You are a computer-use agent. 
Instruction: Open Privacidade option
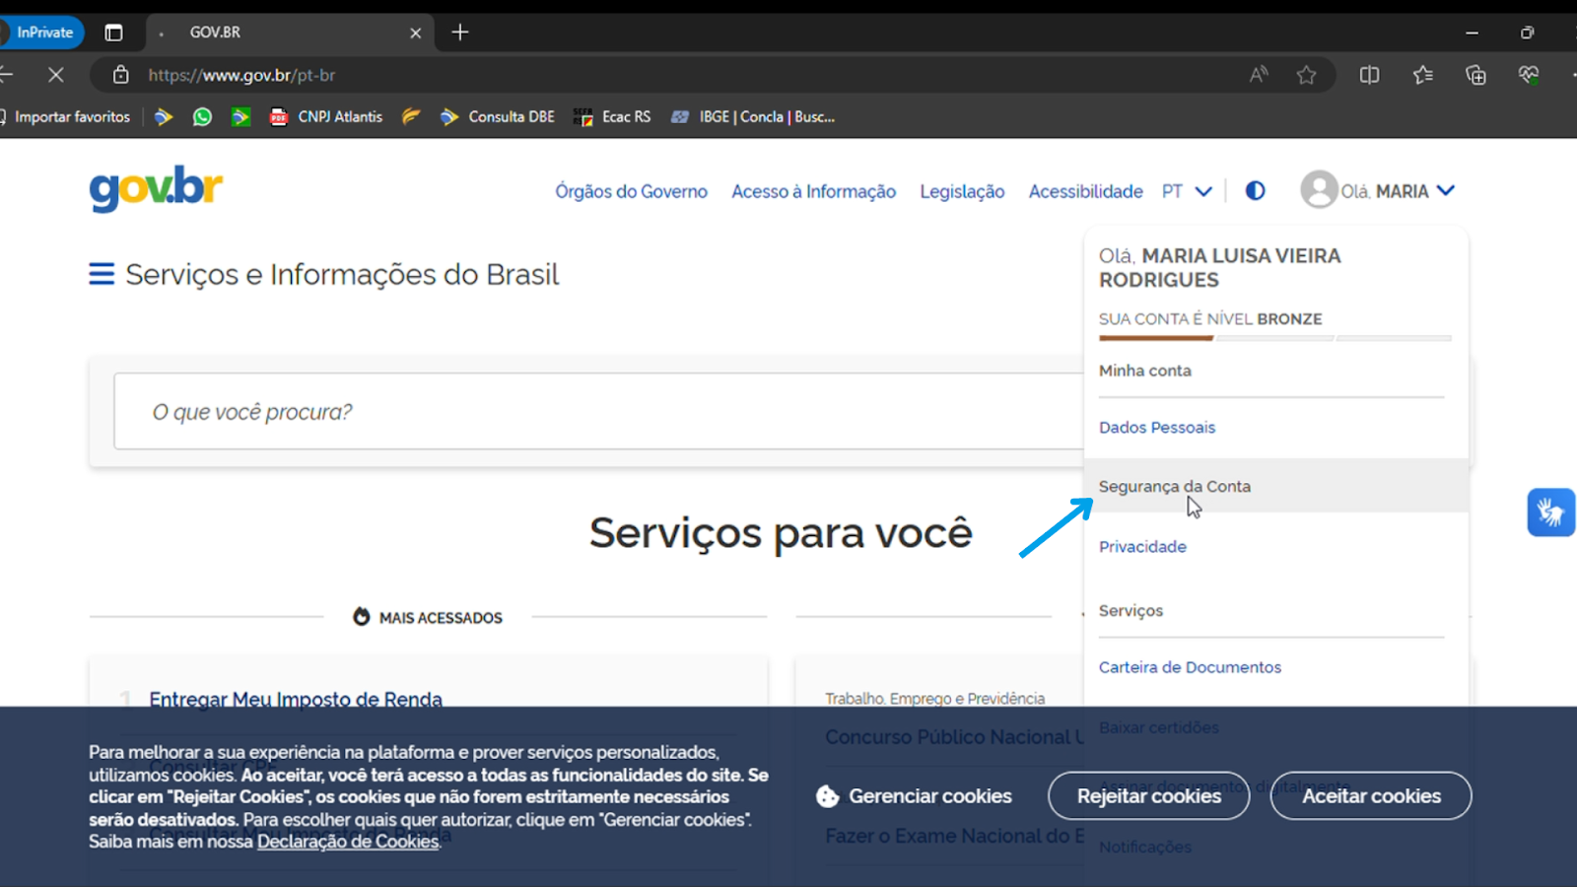click(x=1142, y=546)
